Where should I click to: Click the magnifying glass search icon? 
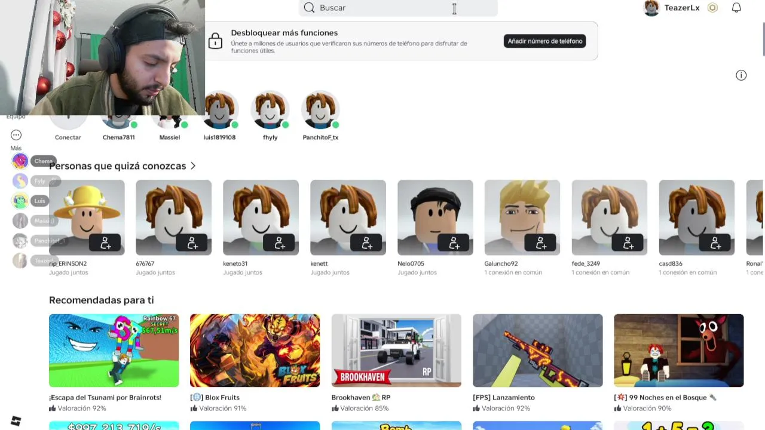pyautogui.click(x=309, y=8)
